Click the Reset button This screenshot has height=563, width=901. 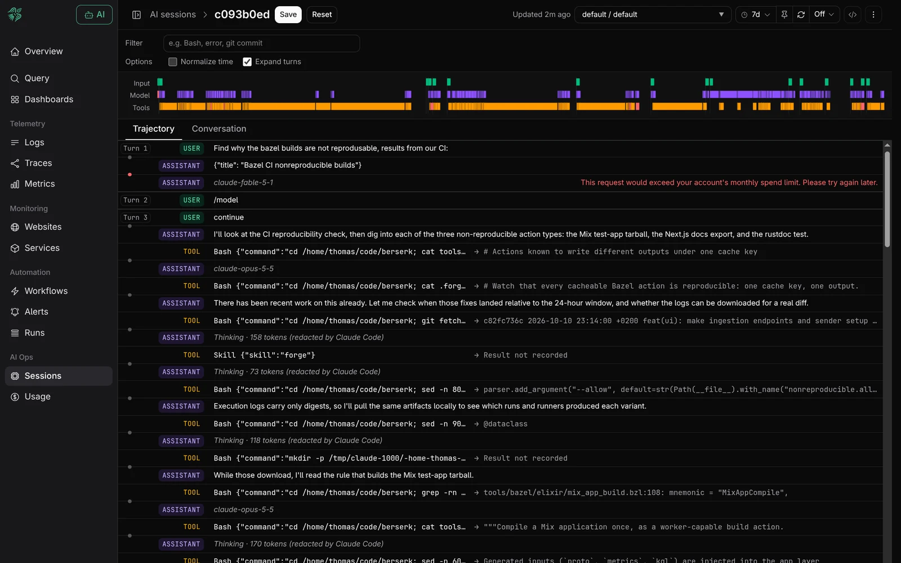[x=322, y=15]
